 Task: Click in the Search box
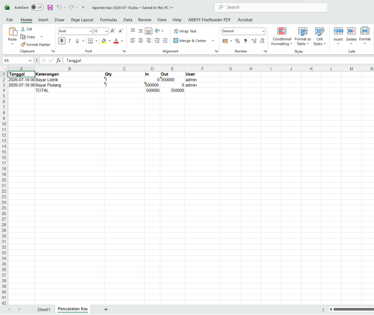[x=271, y=7]
